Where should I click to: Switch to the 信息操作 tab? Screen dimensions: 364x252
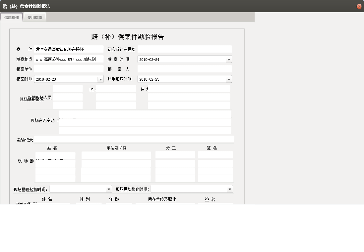coord(11,18)
